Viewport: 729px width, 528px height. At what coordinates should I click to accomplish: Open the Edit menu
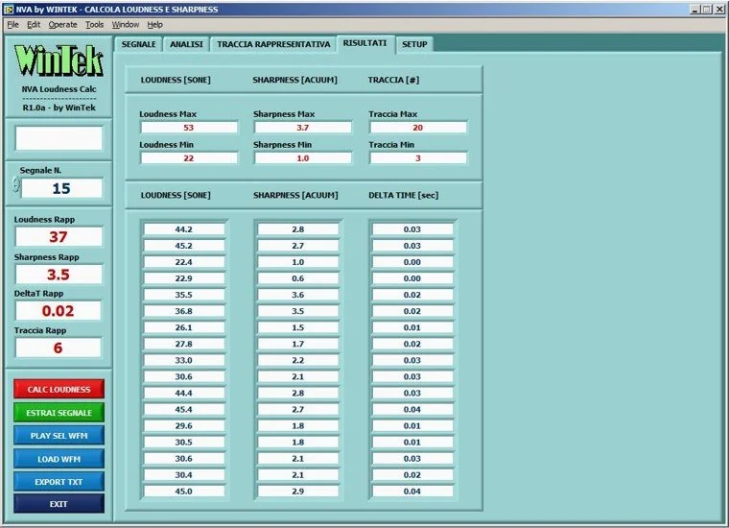tap(34, 25)
